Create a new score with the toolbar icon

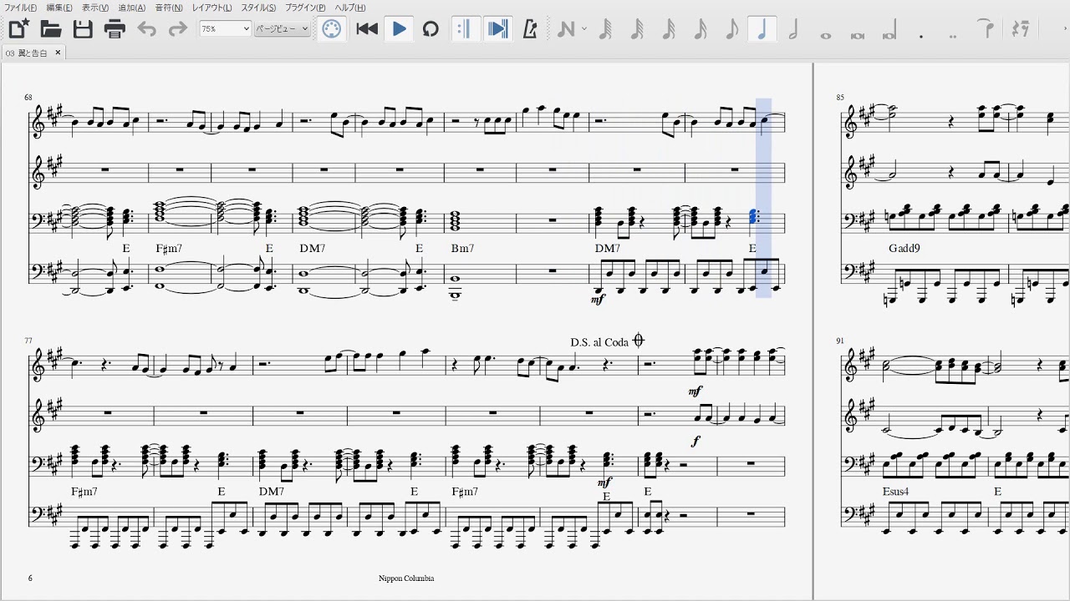[x=19, y=29]
